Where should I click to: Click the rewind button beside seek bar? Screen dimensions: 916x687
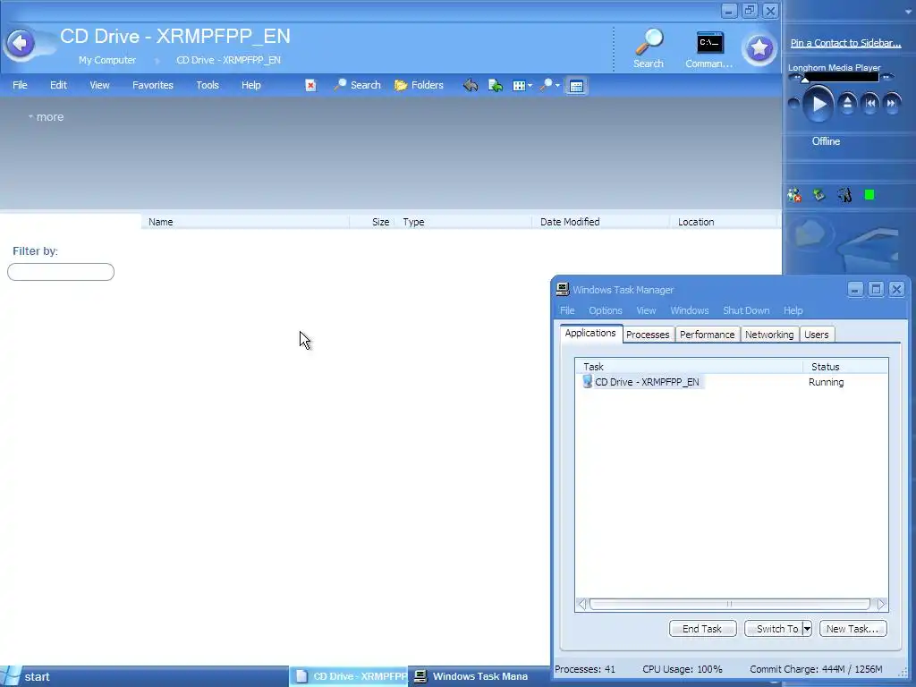[794, 77]
